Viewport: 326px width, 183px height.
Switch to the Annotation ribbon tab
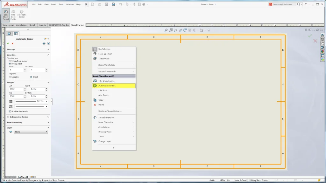click(x=21, y=25)
